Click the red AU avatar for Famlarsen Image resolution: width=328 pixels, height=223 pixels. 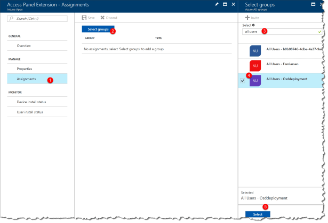tap(255, 66)
